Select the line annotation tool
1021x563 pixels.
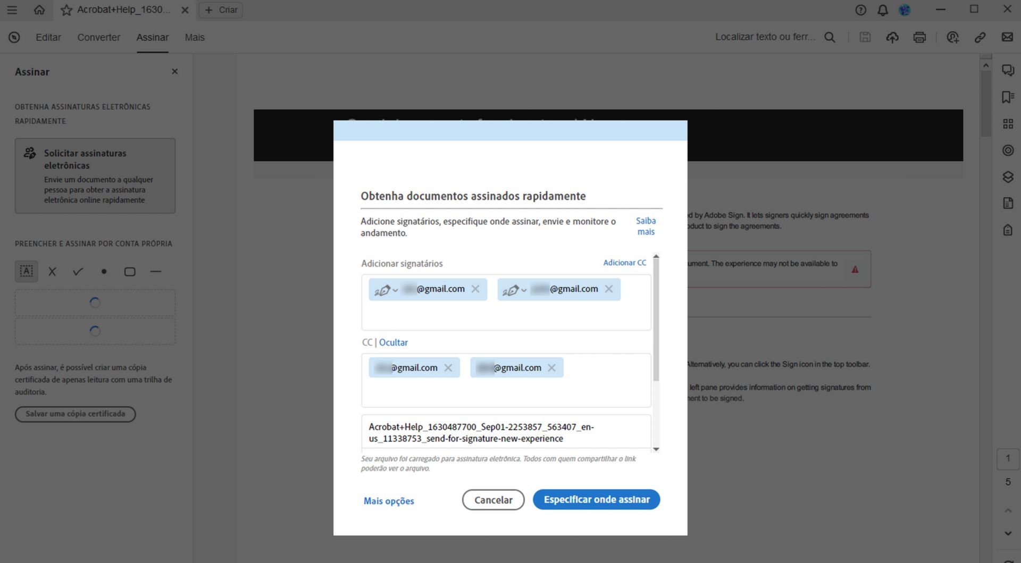point(155,271)
